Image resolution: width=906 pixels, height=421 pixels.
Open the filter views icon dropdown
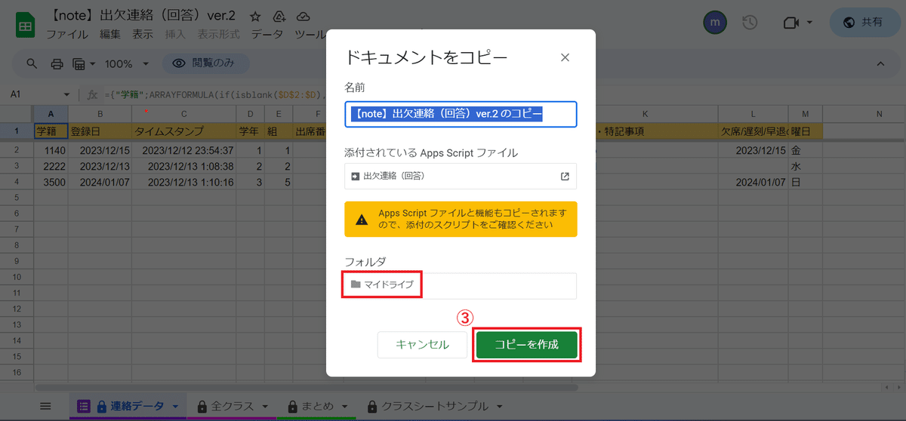83,63
